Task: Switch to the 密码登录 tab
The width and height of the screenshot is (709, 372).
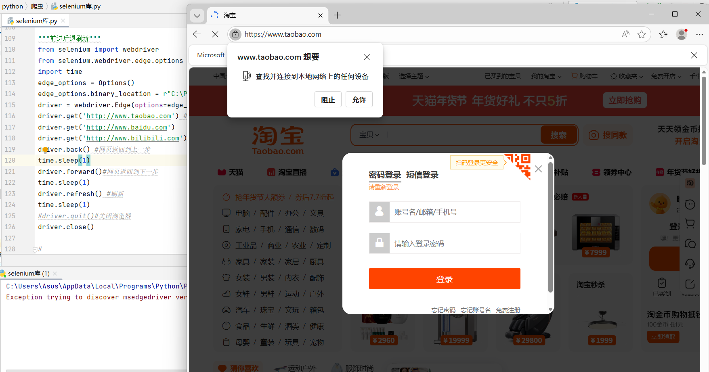Action: (x=385, y=175)
